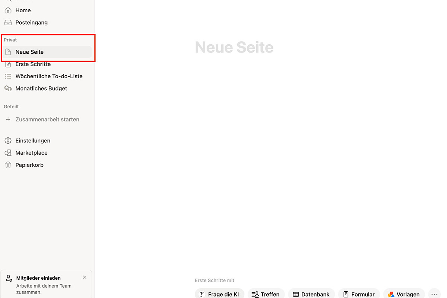The height and width of the screenshot is (298, 447).
Task: Open the Erste Schritte page
Action: pyautogui.click(x=47, y=64)
